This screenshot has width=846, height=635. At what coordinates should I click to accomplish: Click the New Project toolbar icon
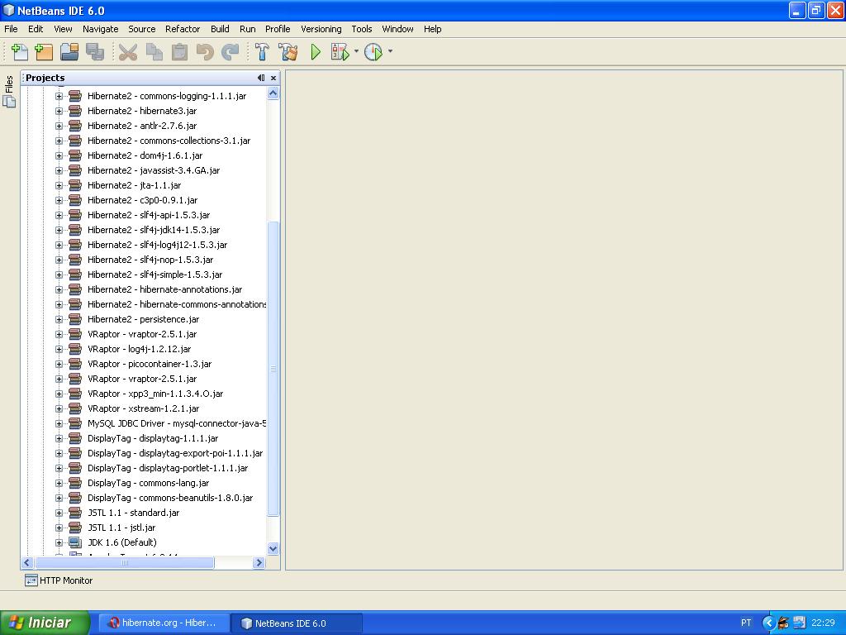point(44,52)
